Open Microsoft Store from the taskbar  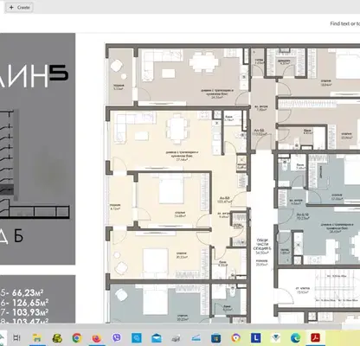pos(216,337)
